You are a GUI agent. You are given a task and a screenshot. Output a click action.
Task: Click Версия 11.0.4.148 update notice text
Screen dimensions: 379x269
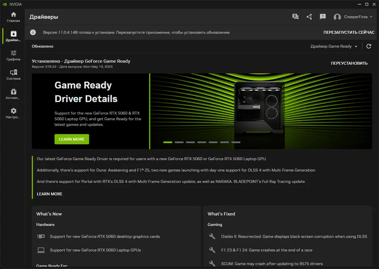tap(136, 32)
